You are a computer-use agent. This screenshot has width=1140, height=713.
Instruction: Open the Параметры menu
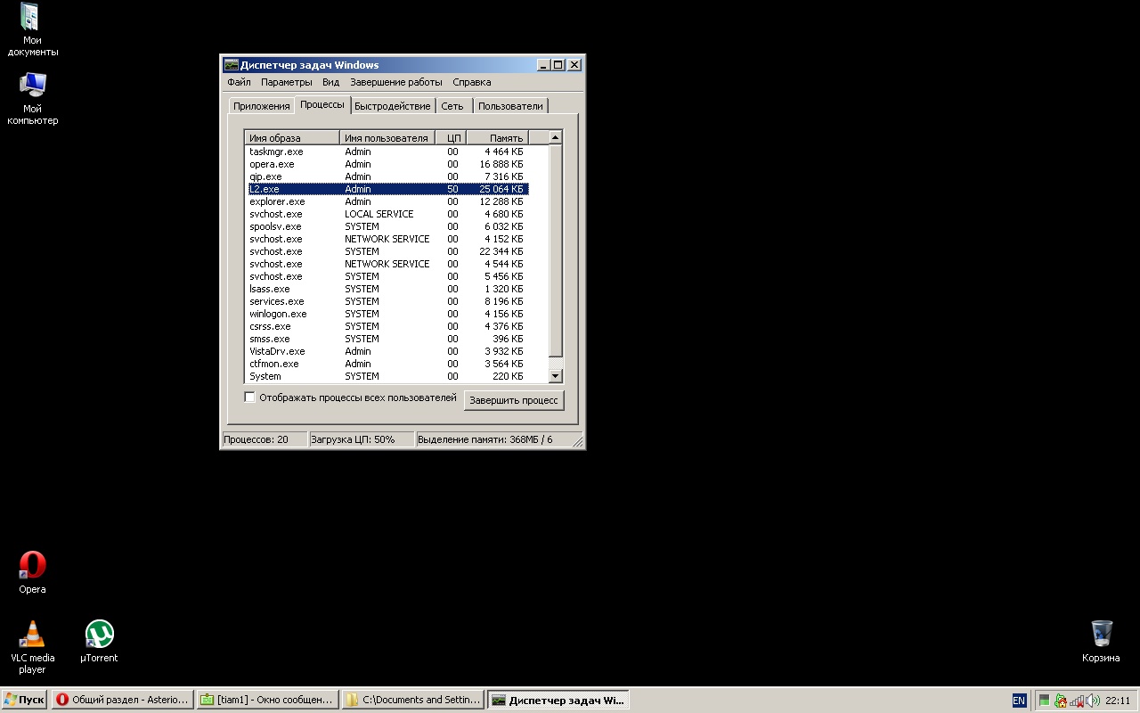click(287, 82)
